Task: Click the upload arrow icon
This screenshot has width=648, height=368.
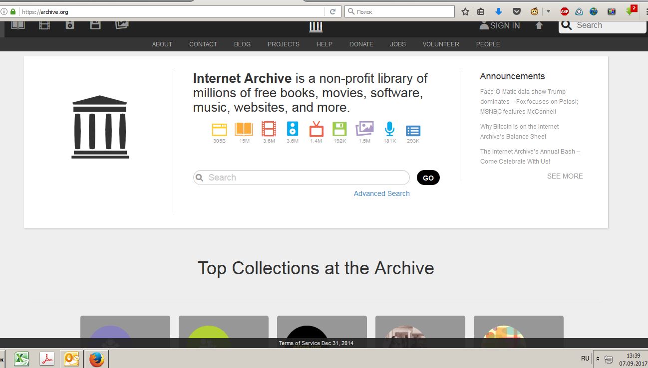Action: (x=539, y=25)
